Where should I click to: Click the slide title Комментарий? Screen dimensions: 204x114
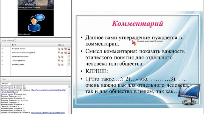pyautogui.click(x=137, y=24)
